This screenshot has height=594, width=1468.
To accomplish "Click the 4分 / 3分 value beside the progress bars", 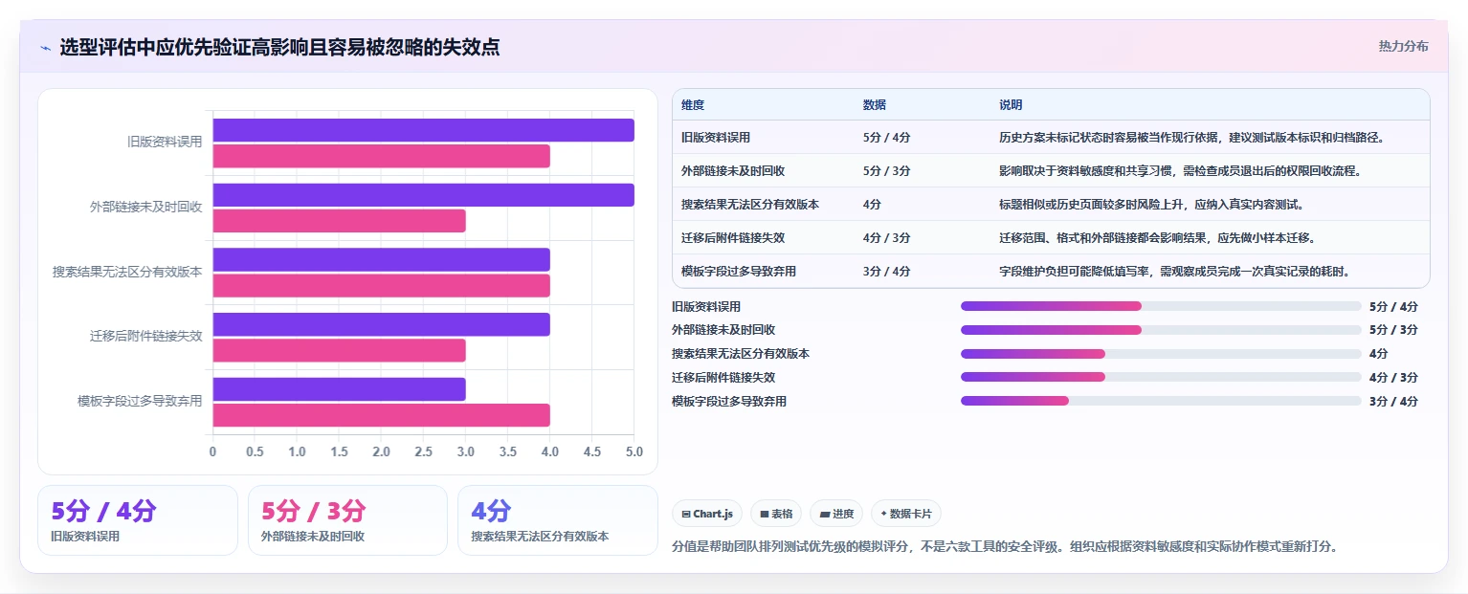I will [1393, 378].
